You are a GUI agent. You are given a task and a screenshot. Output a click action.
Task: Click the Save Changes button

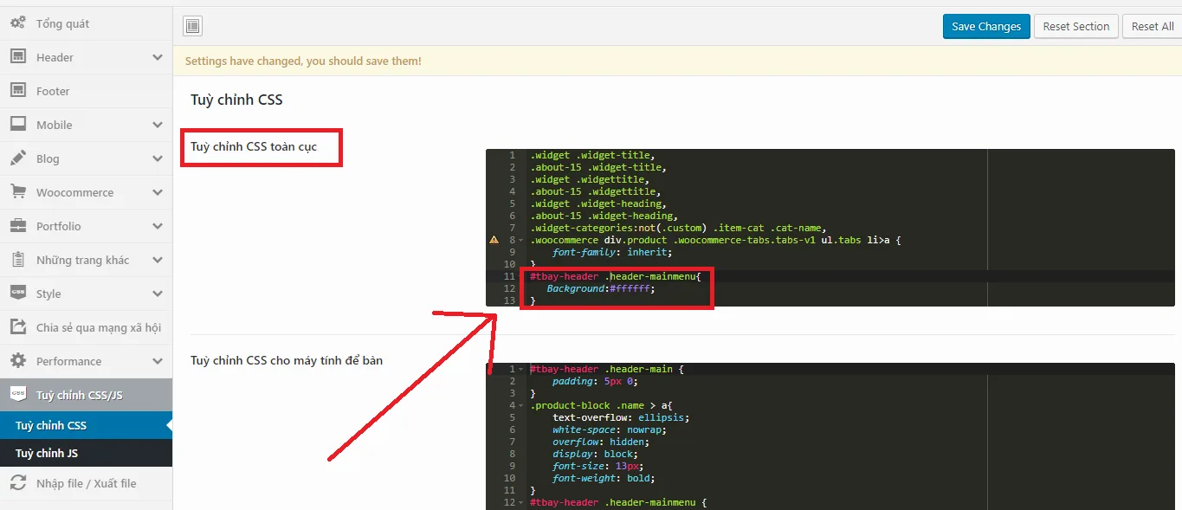click(986, 27)
